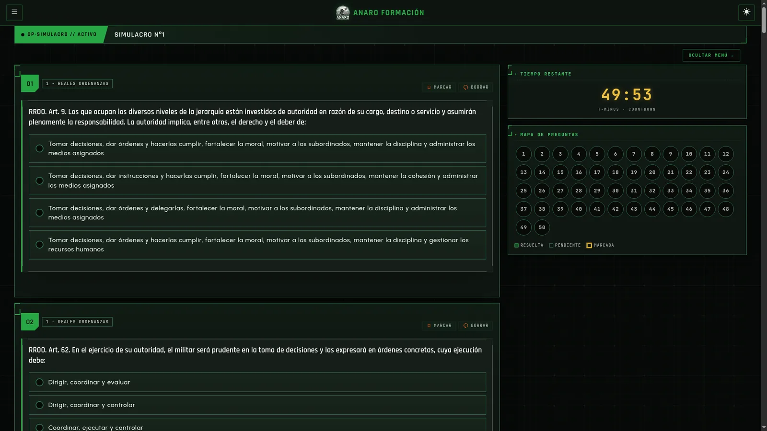The height and width of the screenshot is (431, 767).
Task: Choose 'Dirigir, coordinar y evaluar'
Action: point(257,382)
